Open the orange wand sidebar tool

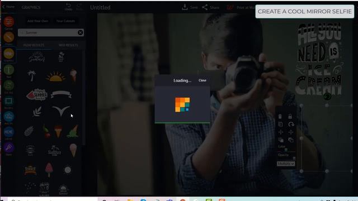9,37
